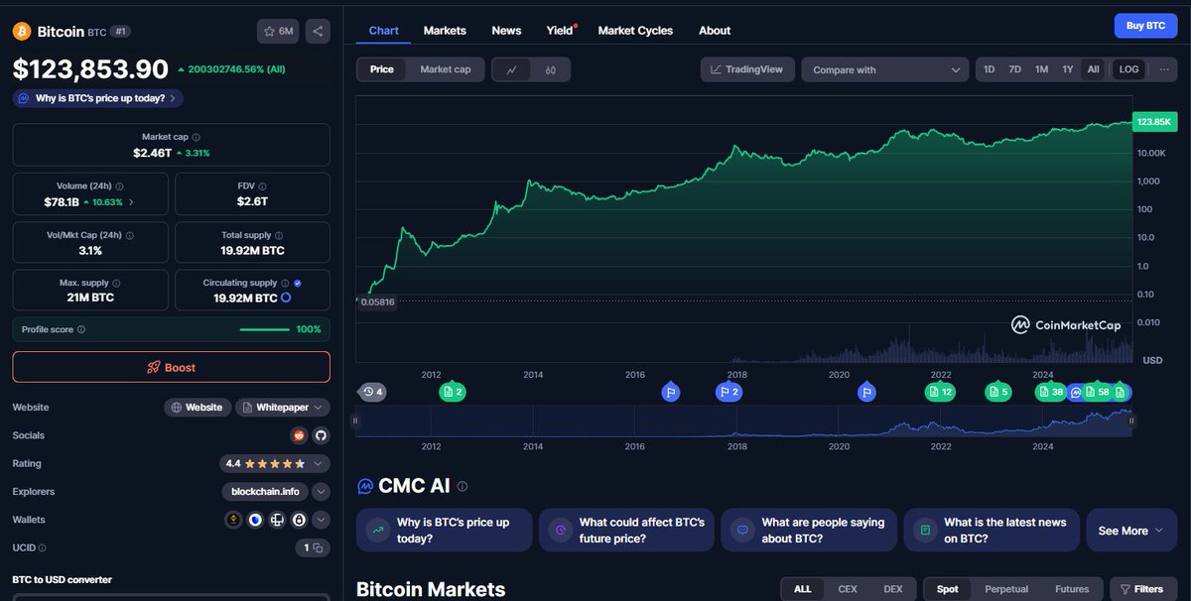Screen dimensions: 1191x601
Task: Click green news marker labeled 2 near 2012
Action: [453, 392]
